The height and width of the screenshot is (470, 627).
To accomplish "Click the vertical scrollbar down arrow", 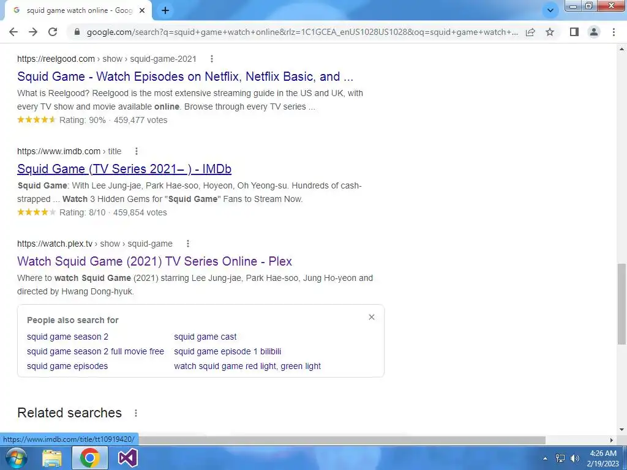I will 622,430.
